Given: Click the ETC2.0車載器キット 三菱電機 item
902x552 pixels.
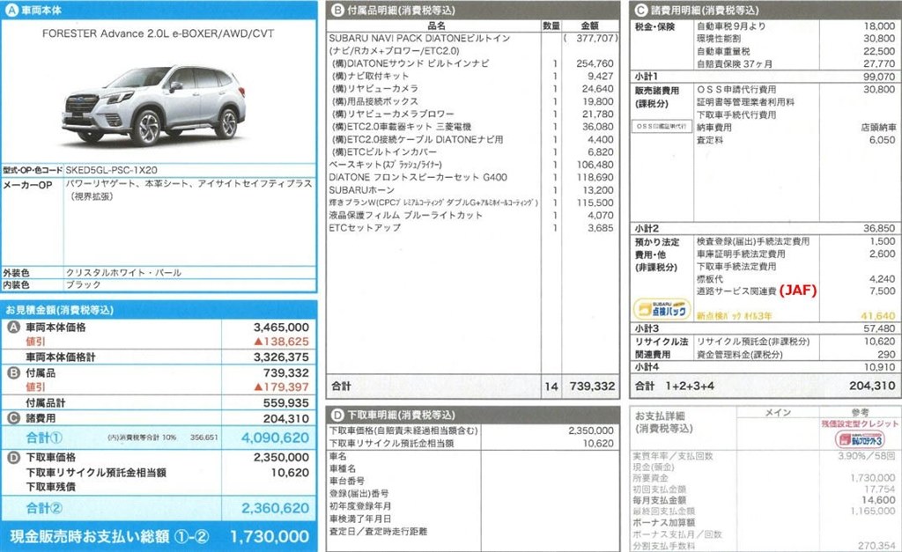Looking at the screenshot, I should (x=402, y=127).
